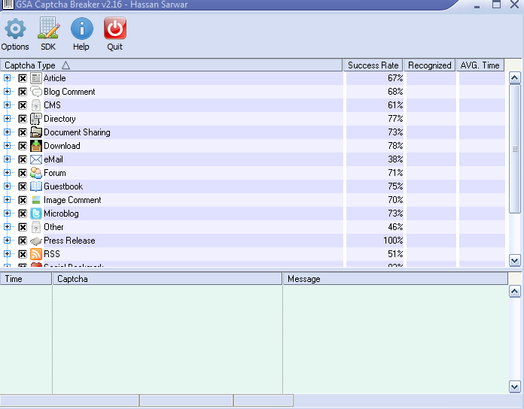Screen dimensions: 524x409
Task: Expand the Guestbook tree node
Action: pyautogui.click(x=7, y=186)
